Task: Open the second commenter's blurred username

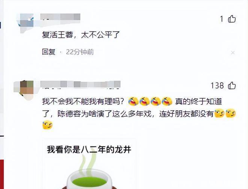Action: [80, 84]
